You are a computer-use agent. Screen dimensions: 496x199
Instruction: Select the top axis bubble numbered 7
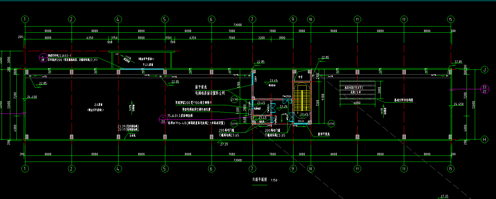[x=253, y=19]
